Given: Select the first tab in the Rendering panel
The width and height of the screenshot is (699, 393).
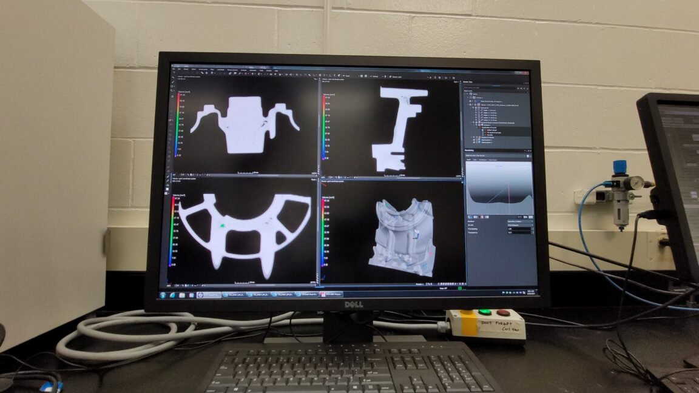Looking at the screenshot, I should 468,160.
